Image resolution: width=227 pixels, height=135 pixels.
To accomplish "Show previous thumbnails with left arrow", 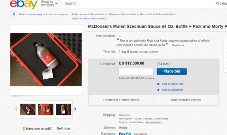I will (16, 109).
